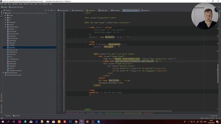Open the Refactor menu
Viewport: 221px width, 124px height.
[26, 4]
